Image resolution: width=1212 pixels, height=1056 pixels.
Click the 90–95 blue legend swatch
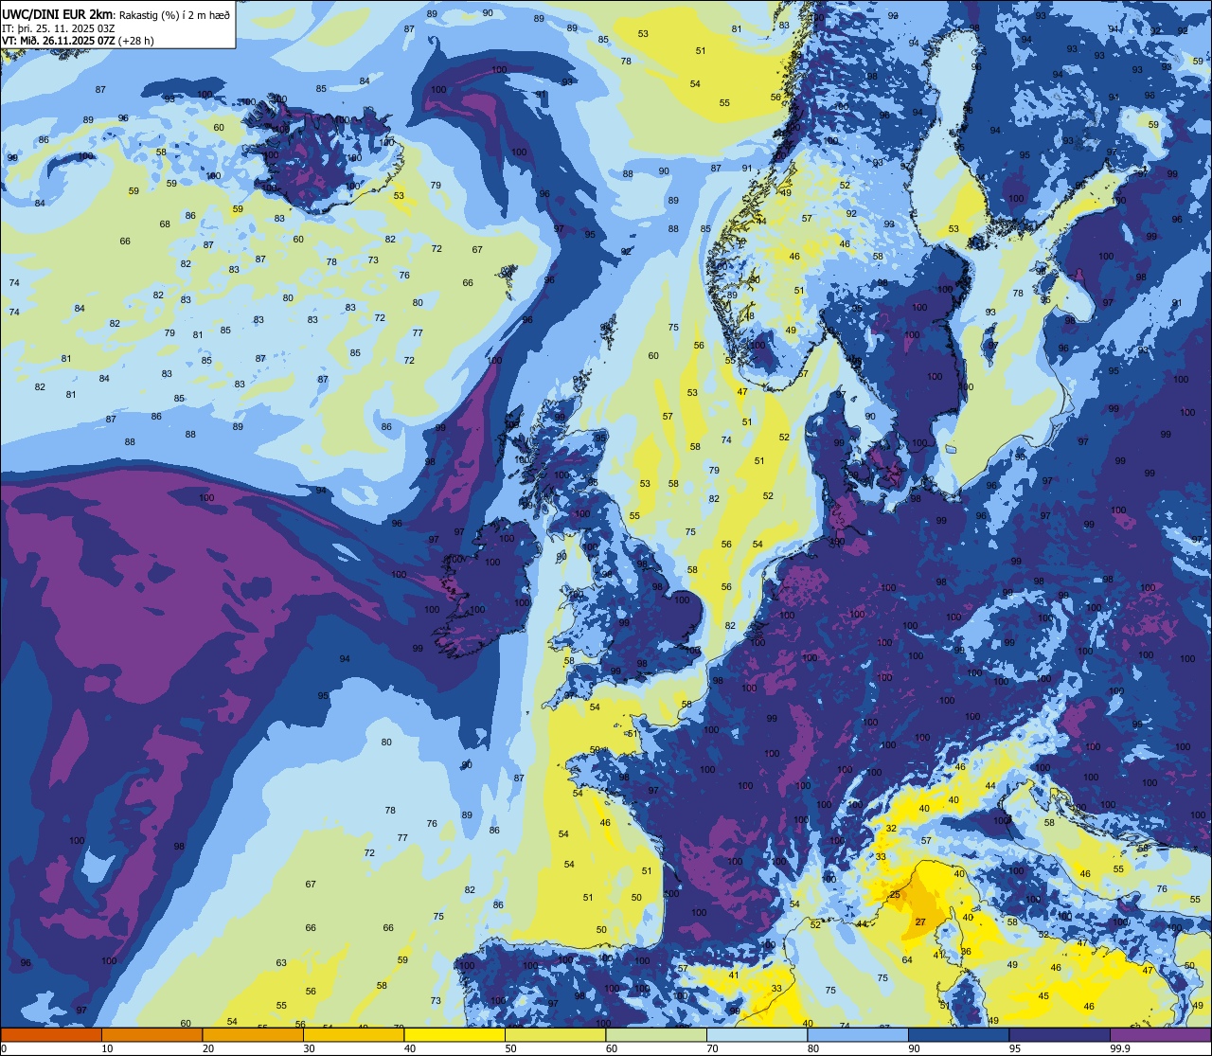pyautogui.click(x=958, y=1034)
